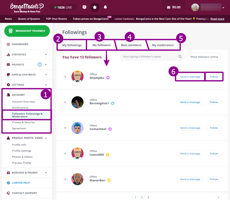The image size is (230, 200).
Task: Click the follower name search field
Action: (150, 57)
